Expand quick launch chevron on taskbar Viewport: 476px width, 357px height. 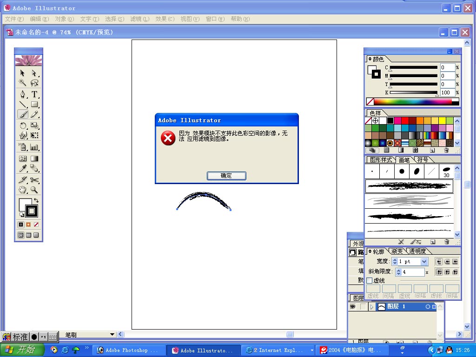[87, 347]
